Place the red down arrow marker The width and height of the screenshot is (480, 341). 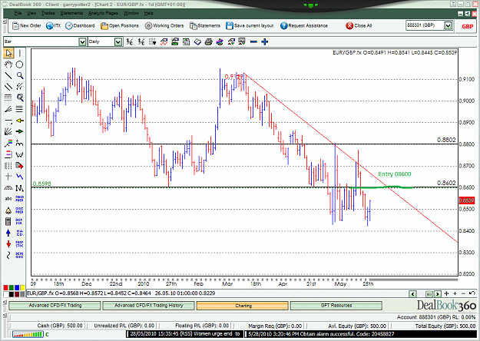pyautogui.click(x=8, y=244)
